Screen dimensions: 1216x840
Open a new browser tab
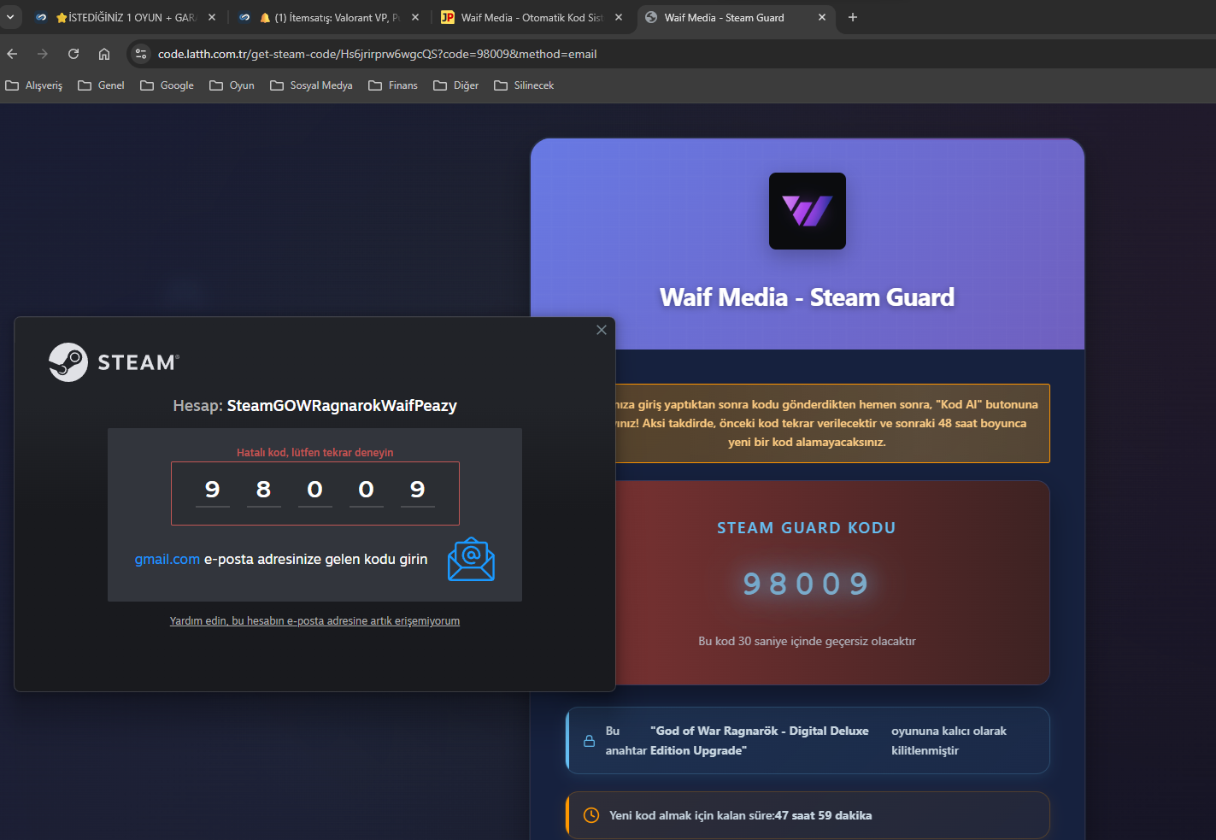(853, 17)
